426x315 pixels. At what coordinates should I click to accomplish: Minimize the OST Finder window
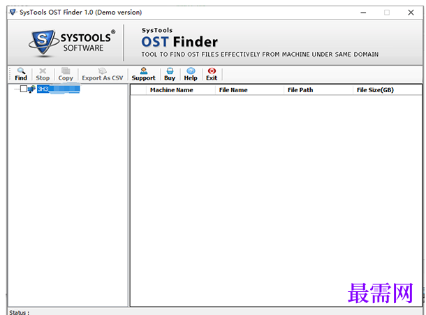363,13
